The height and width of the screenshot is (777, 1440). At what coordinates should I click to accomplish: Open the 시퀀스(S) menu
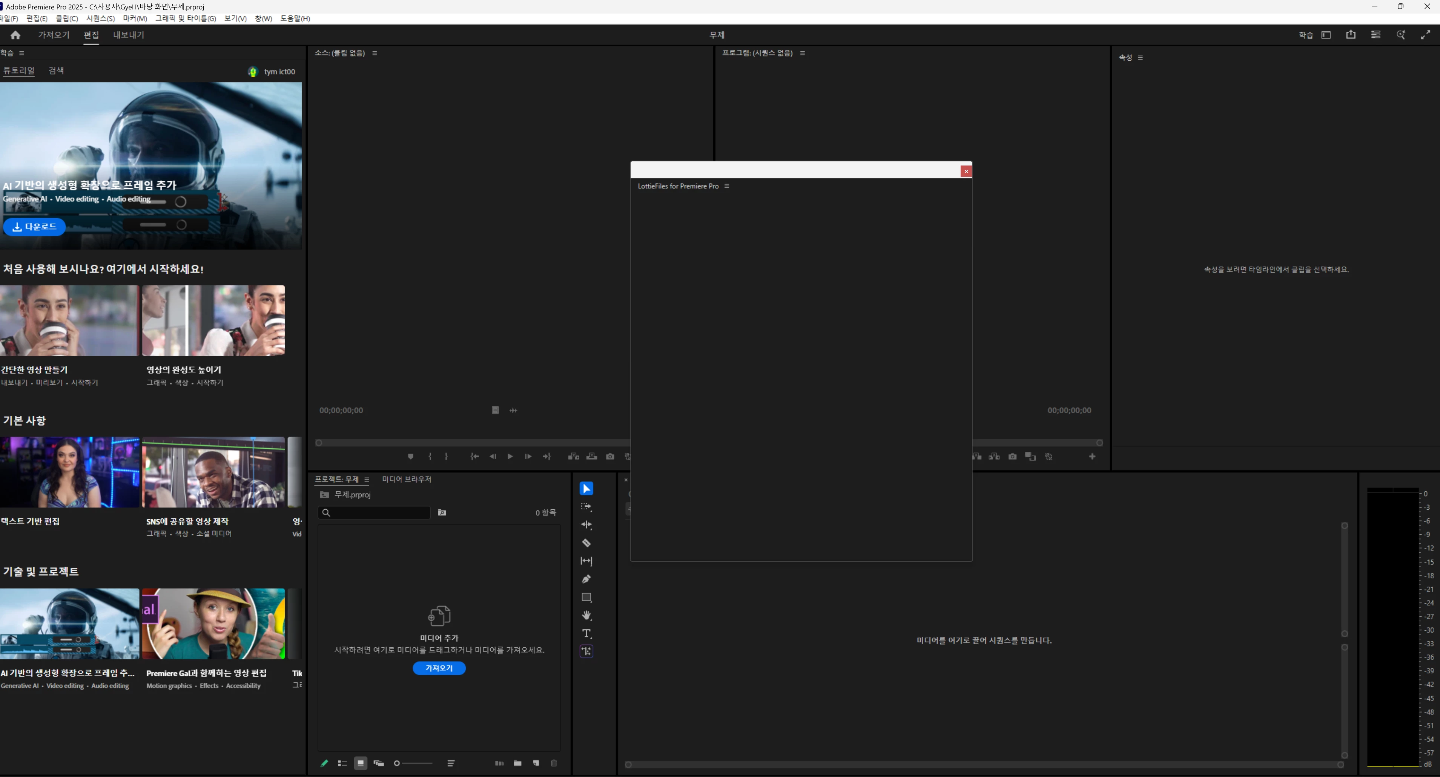tap(101, 18)
